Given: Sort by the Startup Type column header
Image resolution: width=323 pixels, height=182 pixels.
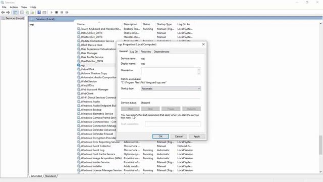Looking at the screenshot, I should pos(166,24).
